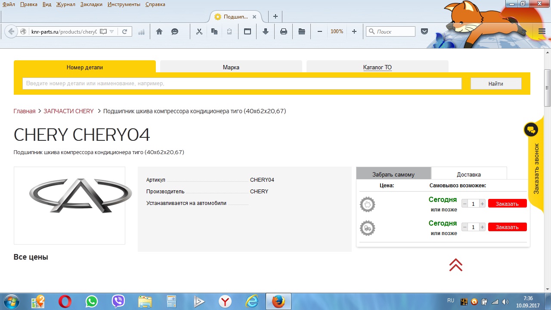Open the Файл menu
Viewport: 551px width, 310px height.
pos(9,4)
